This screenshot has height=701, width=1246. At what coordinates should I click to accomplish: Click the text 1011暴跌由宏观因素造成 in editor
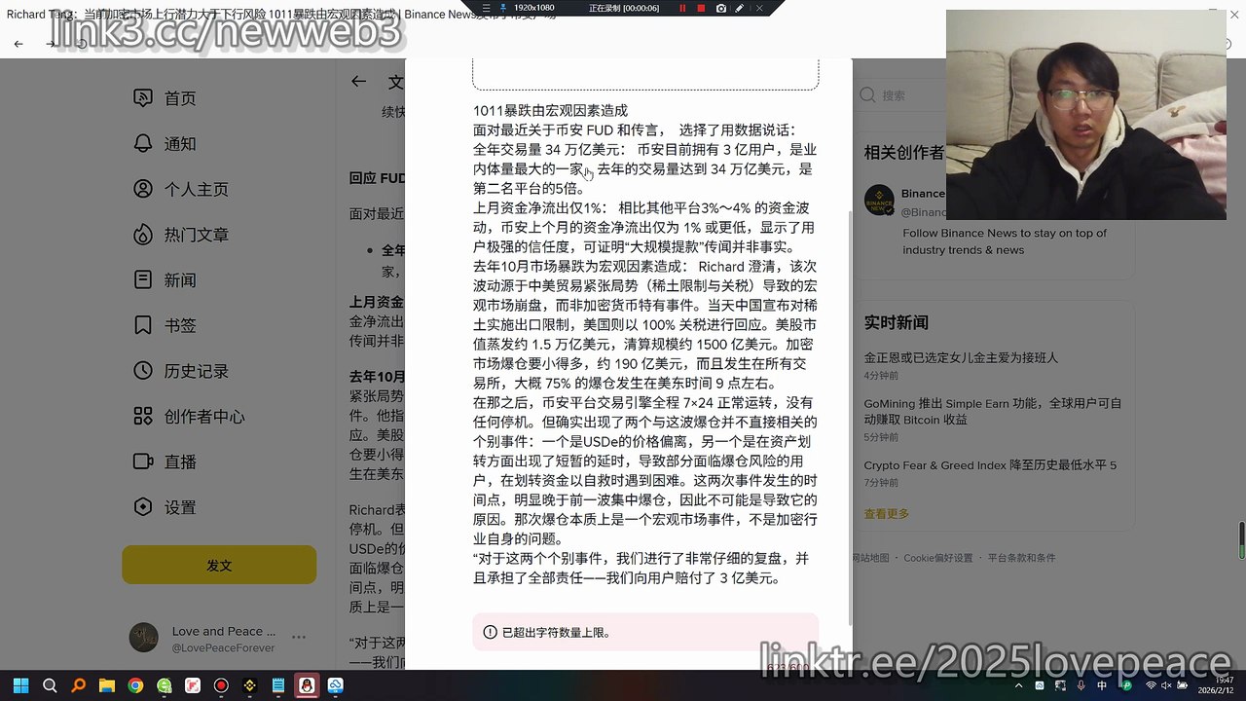pos(551,111)
